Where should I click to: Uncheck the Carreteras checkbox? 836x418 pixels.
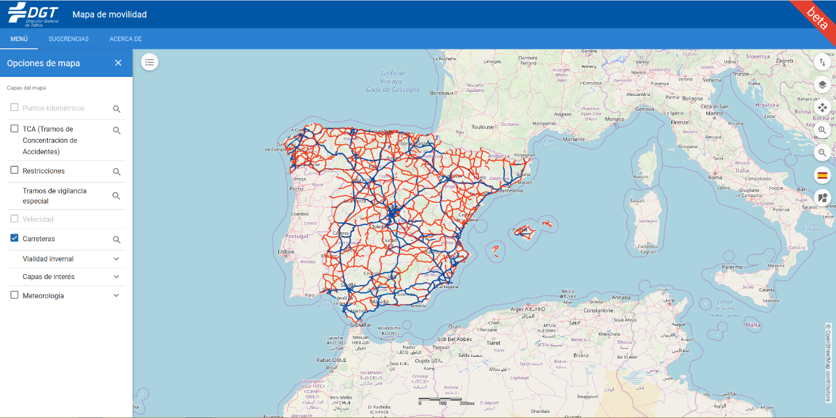(x=14, y=239)
